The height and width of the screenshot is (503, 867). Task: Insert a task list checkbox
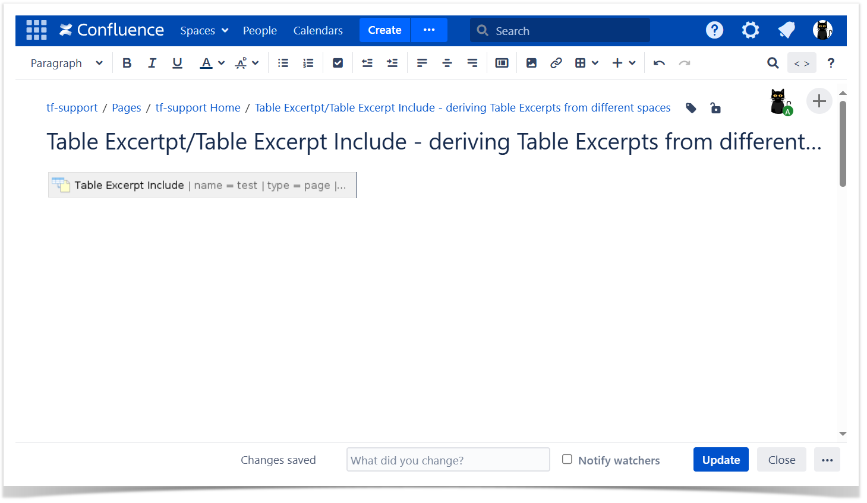(x=338, y=63)
